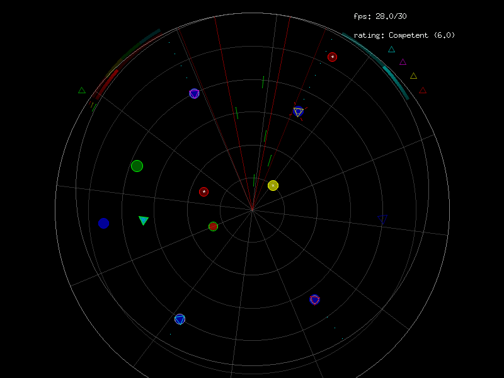The width and height of the screenshot is (504, 378).
Task: Click the green outlined triangle at the top left
Action: click(x=81, y=90)
